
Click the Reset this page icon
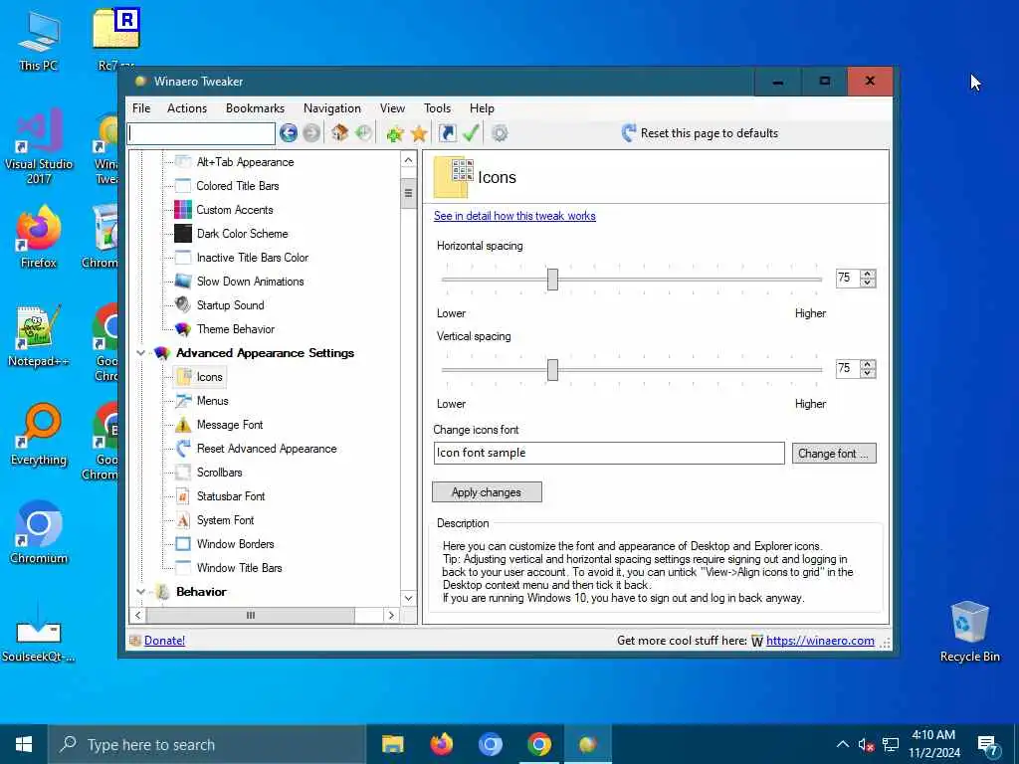(629, 133)
